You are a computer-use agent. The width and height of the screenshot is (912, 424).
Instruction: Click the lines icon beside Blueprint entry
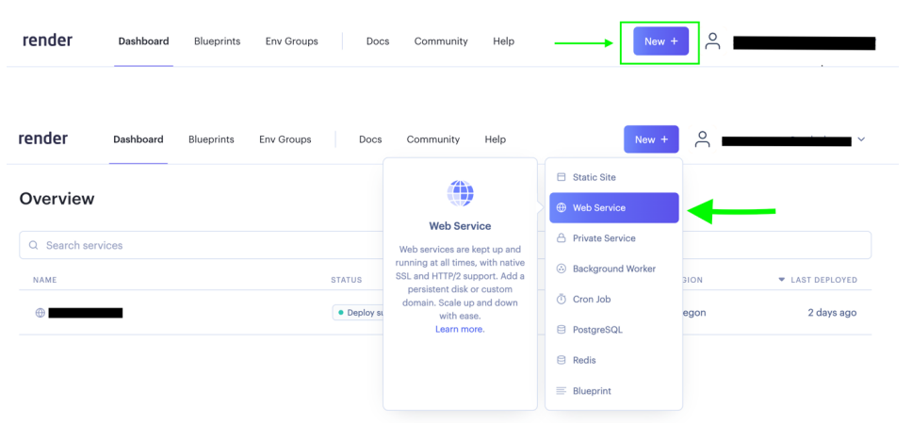pyautogui.click(x=561, y=391)
